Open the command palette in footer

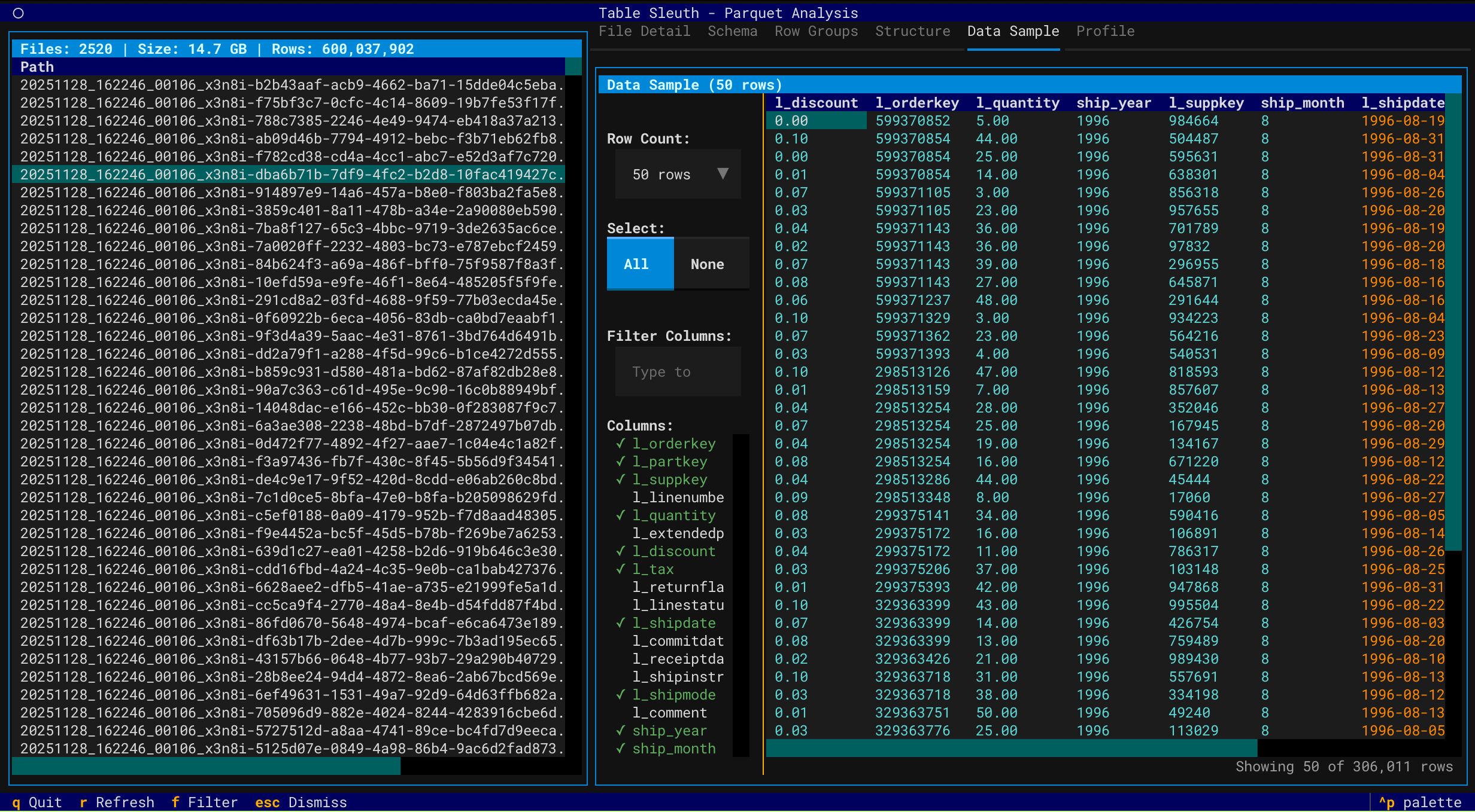[x=1420, y=802]
